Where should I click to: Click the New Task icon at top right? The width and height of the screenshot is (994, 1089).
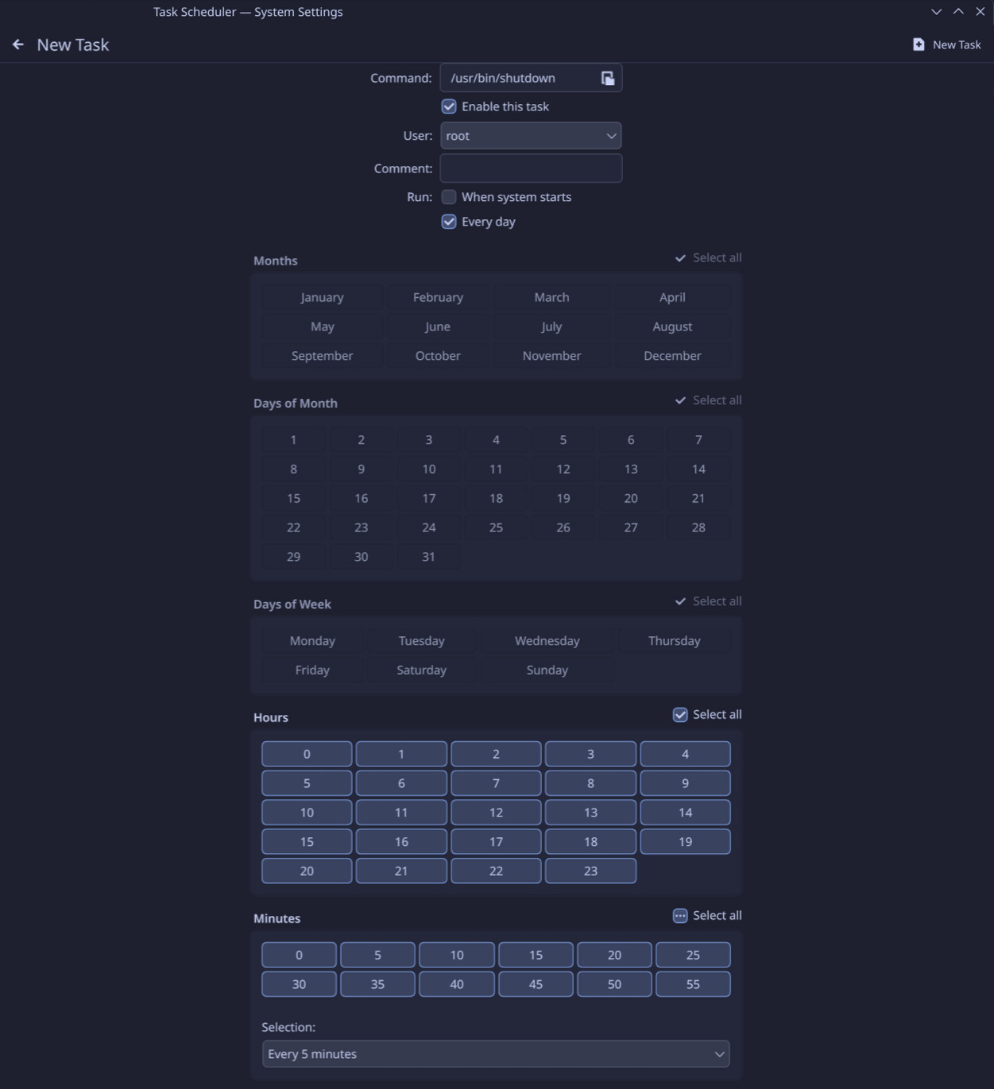pos(919,44)
